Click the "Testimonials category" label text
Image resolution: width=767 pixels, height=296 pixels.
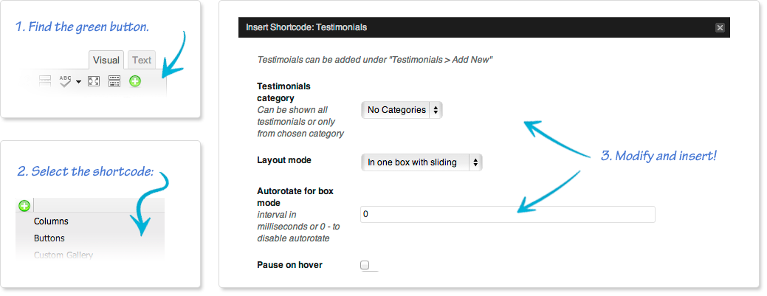coord(283,92)
